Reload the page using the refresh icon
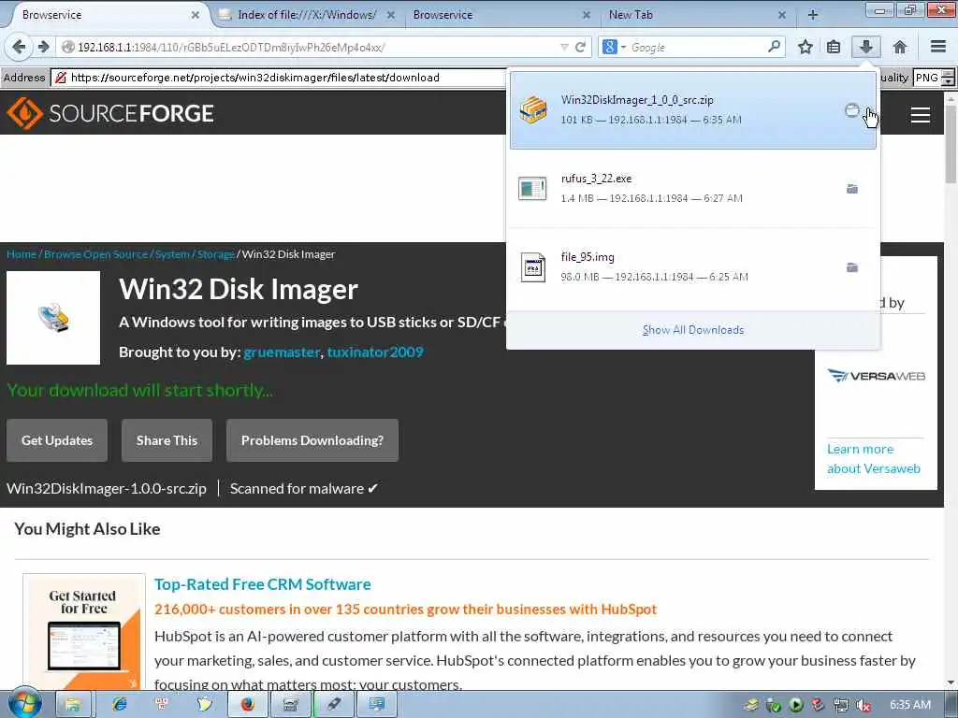The image size is (958, 718). coord(580,47)
